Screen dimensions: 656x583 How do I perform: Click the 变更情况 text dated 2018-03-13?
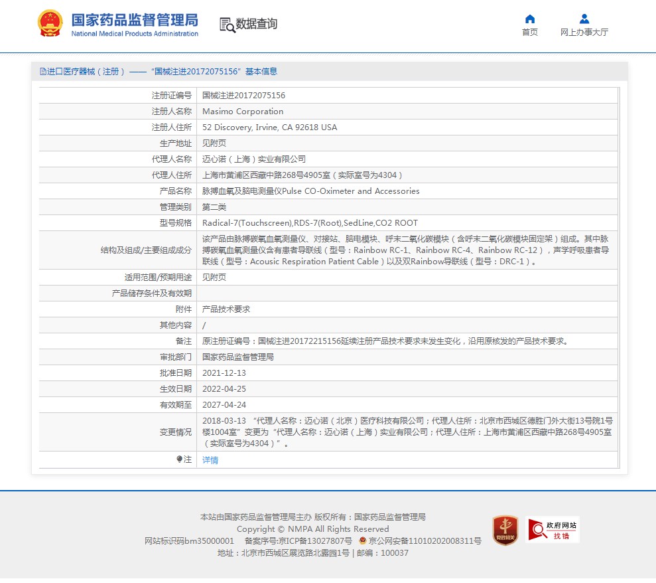tap(407, 432)
